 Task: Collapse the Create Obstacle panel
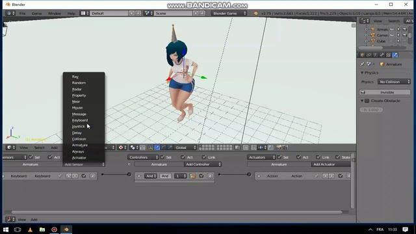tap(362, 101)
